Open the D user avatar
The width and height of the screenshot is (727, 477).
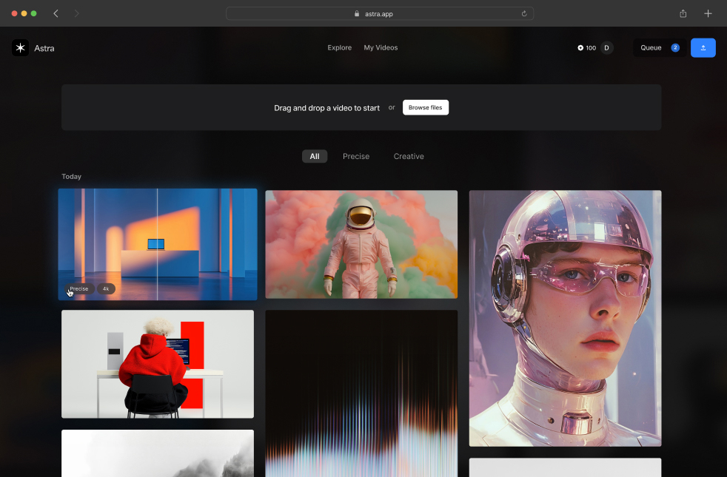(606, 47)
